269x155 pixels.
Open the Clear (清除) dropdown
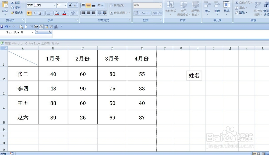(241, 13)
